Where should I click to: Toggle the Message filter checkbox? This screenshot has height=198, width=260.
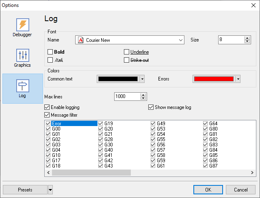(x=47, y=115)
